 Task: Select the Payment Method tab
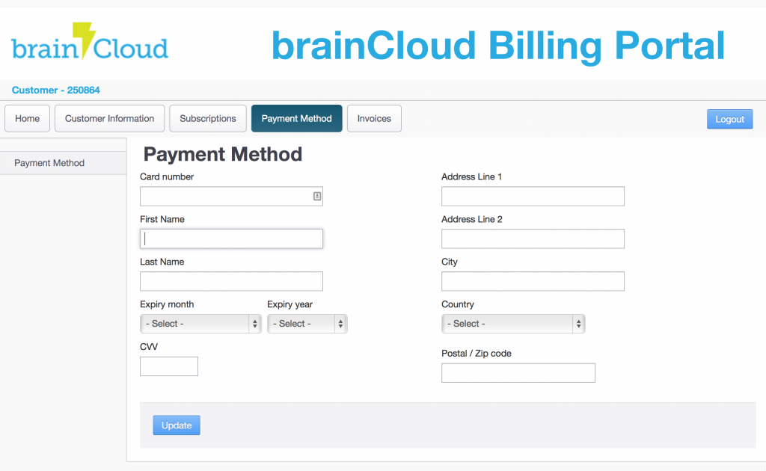click(x=296, y=119)
